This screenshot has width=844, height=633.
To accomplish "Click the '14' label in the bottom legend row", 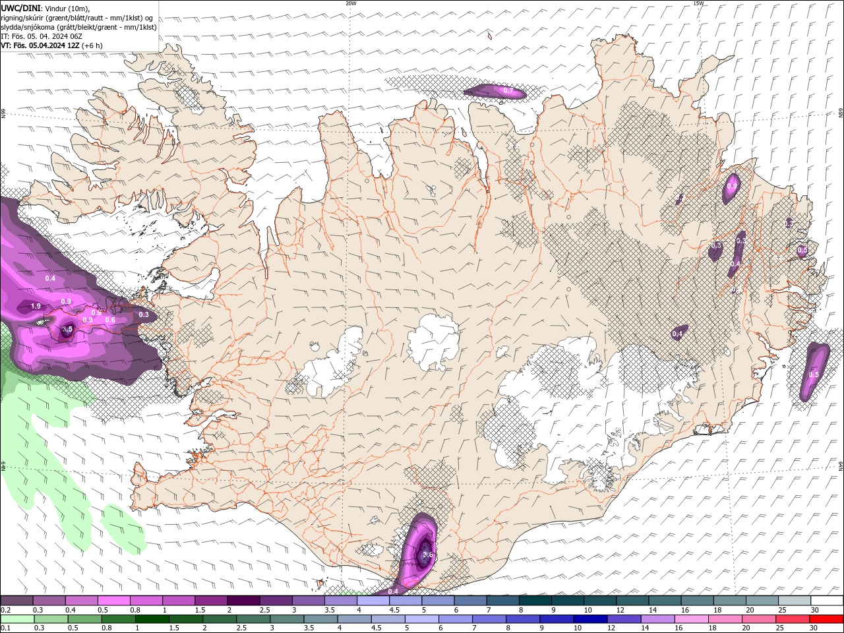I will [644, 628].
